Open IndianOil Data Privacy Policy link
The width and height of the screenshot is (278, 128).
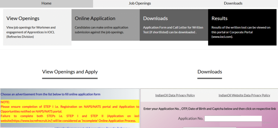(175, 95)
